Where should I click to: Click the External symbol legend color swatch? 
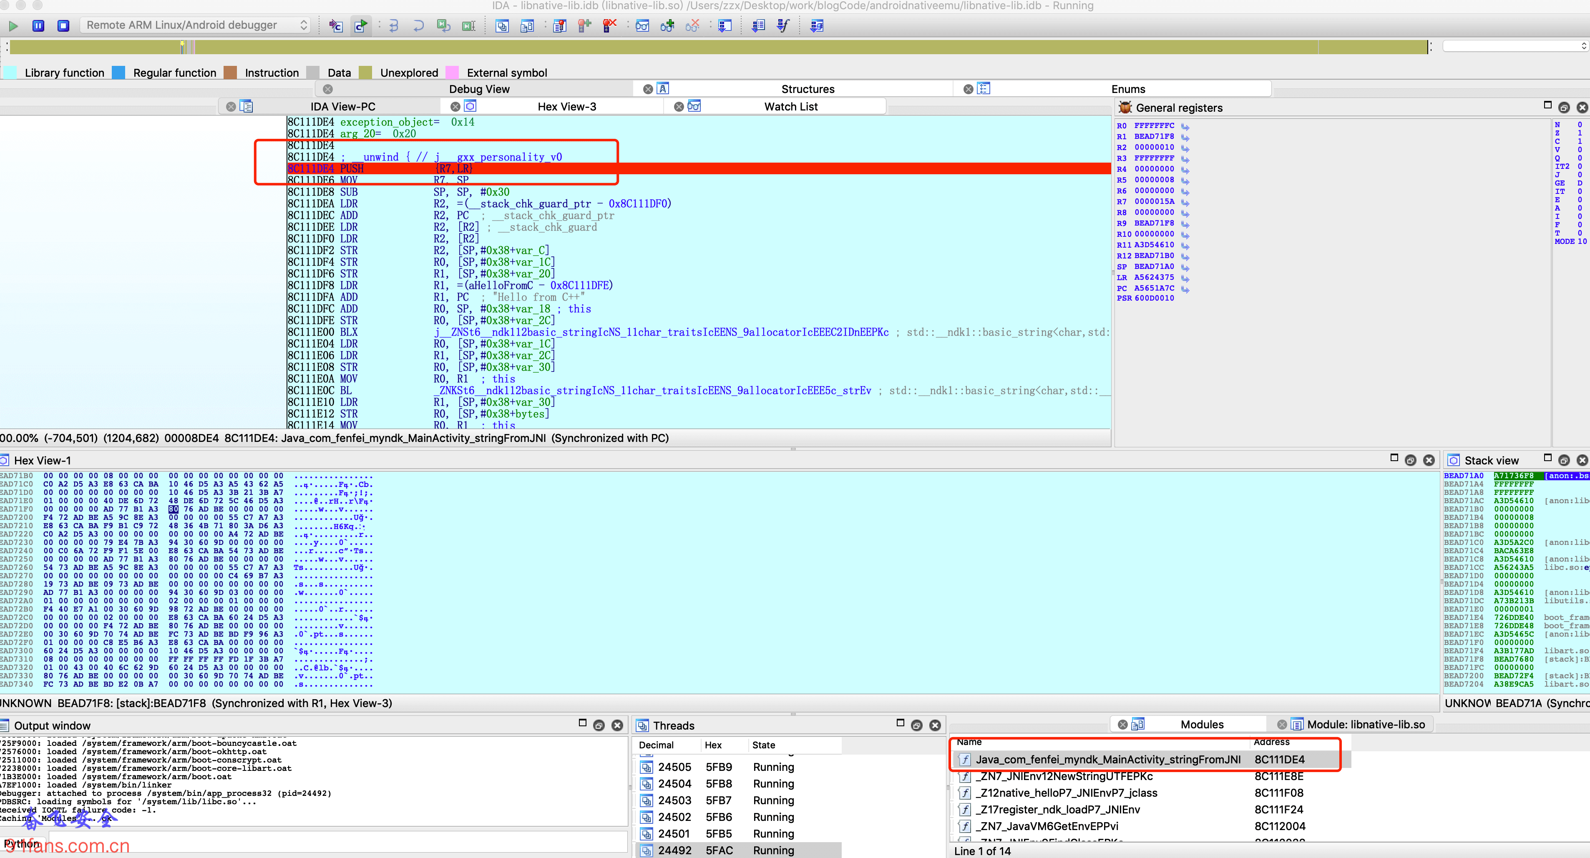[452, 73]
